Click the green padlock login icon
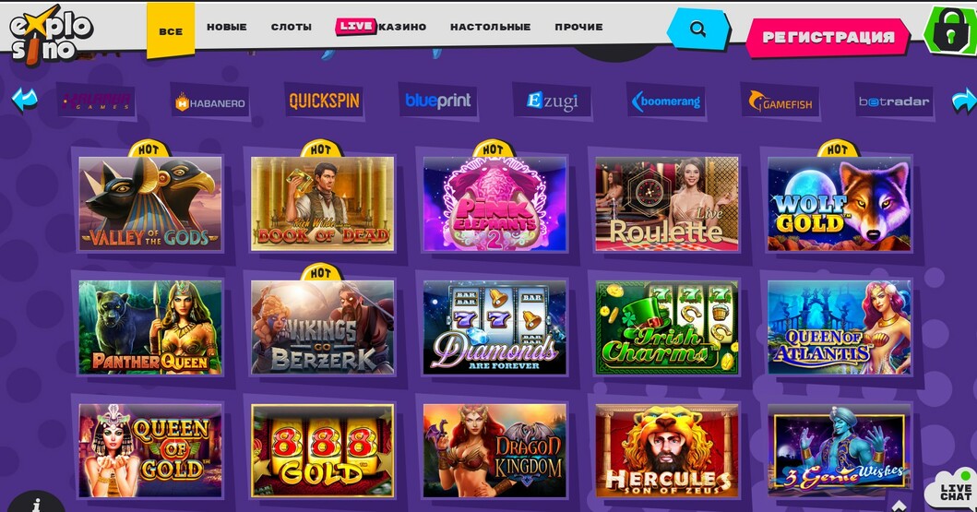Viewport: 977px width, 512px height. (x=951, y=31)
